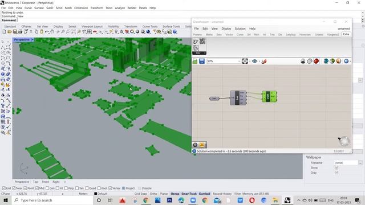
Task: Click the Copy icon in Rhino toolbar
Action: pyautogui.click(x=36, y=32)
